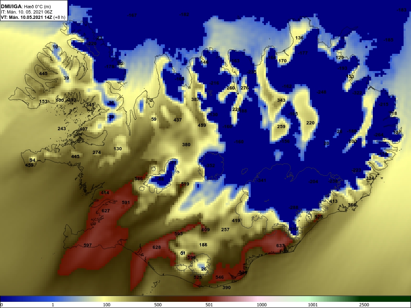The width and height of the screenshot is (411, 308).
Task: Click the map value '343'
Action: coord(281,100)
